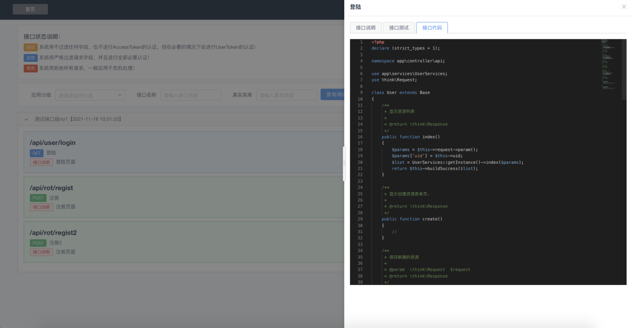Image resolution: width=631 pixels, height=328 pixels.
Task: Switch to the 接口说明 tab
Action: [x=366, y=27]
